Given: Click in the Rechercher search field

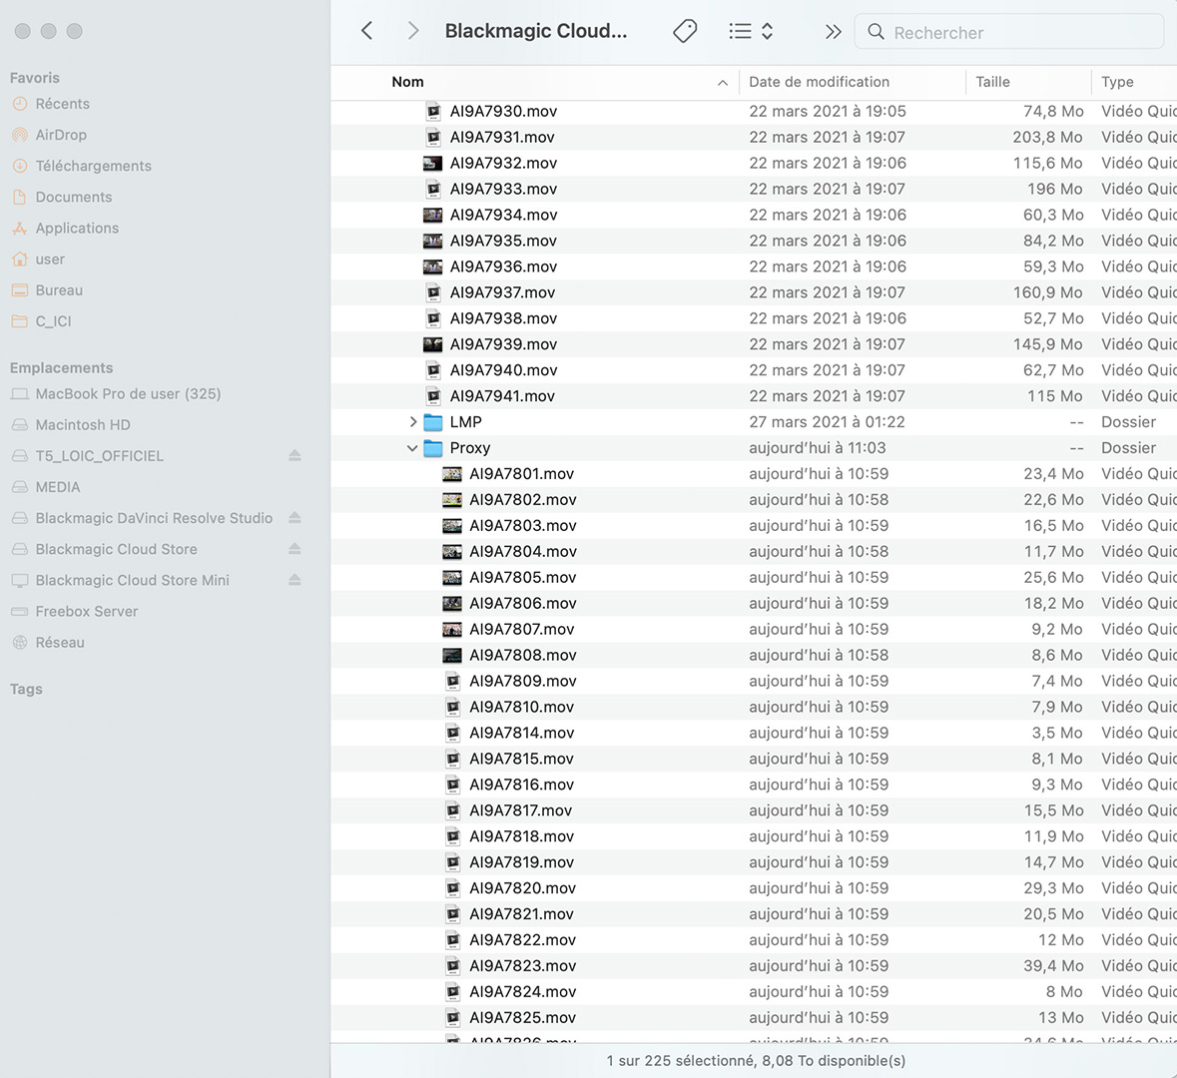Looking at the screenshot, I should tap(1018, 32).
